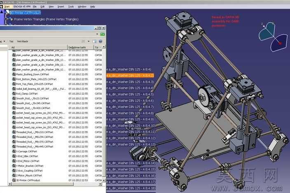Click the green refresh icon in the explorer address bar
This screenshot has width=290, height=193.
click(x=102, y=34)
